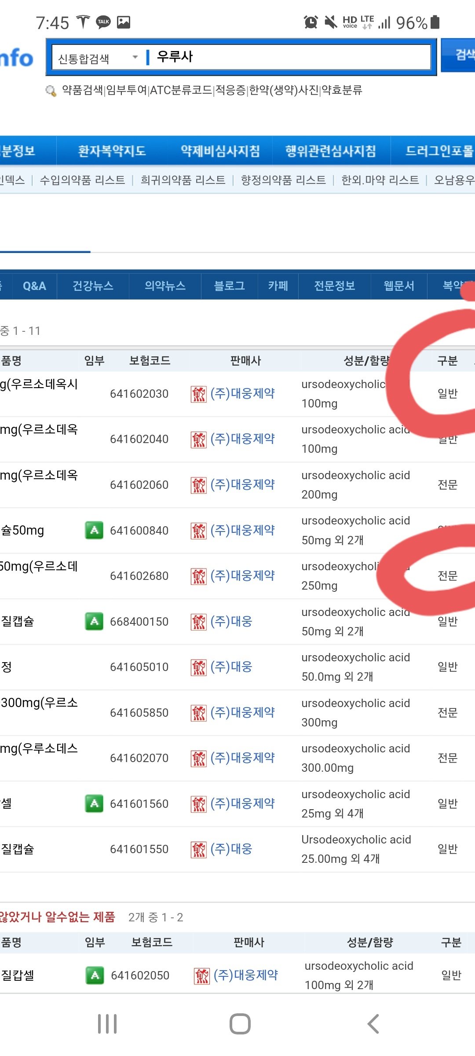Screen dimensions: 475x1056
Task: Click the company icon in the 641602040 row
Action: point(198,439)
